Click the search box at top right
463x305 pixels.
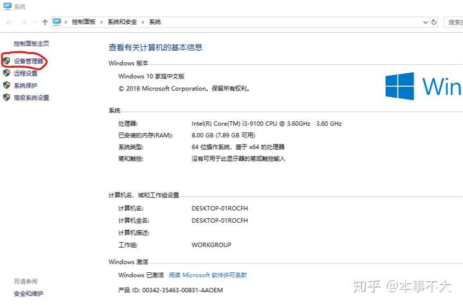[453, 22]
